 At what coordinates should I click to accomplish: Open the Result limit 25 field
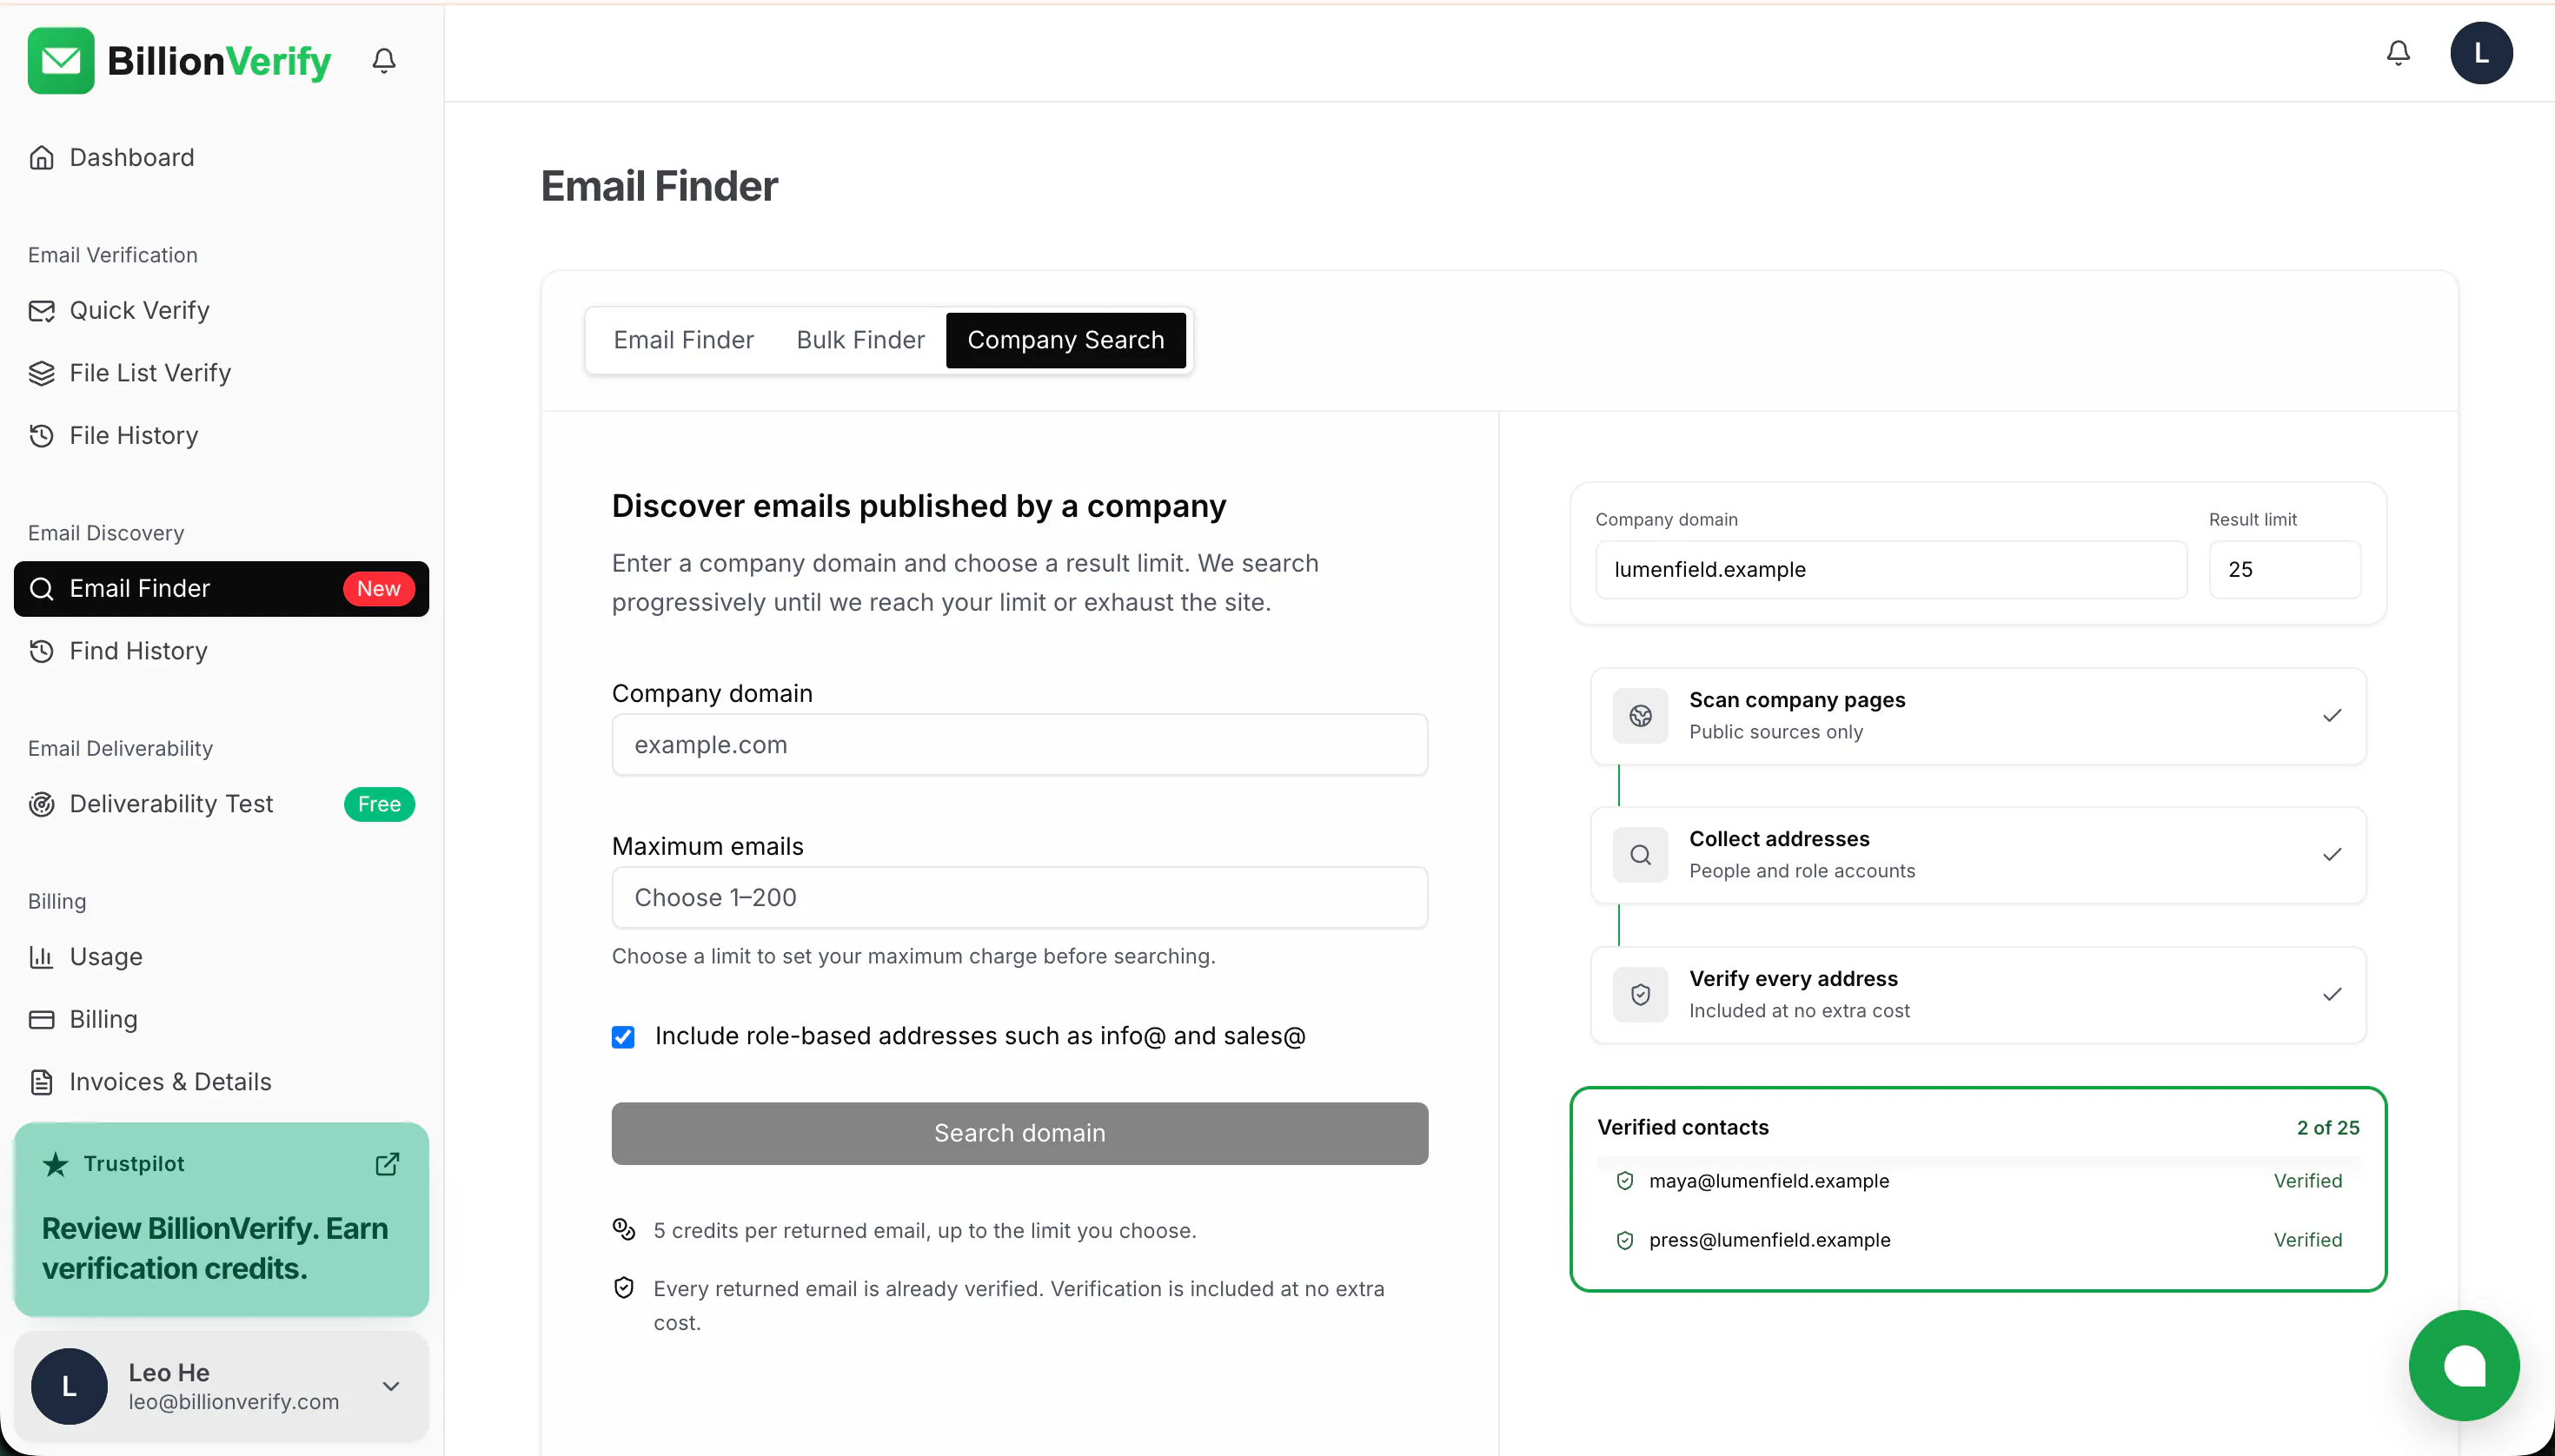tap(2285, 570)
